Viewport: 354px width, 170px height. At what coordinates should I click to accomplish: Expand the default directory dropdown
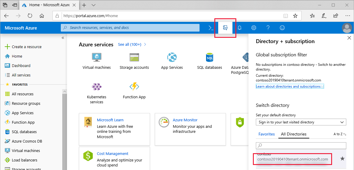click(x=301, y=122)
